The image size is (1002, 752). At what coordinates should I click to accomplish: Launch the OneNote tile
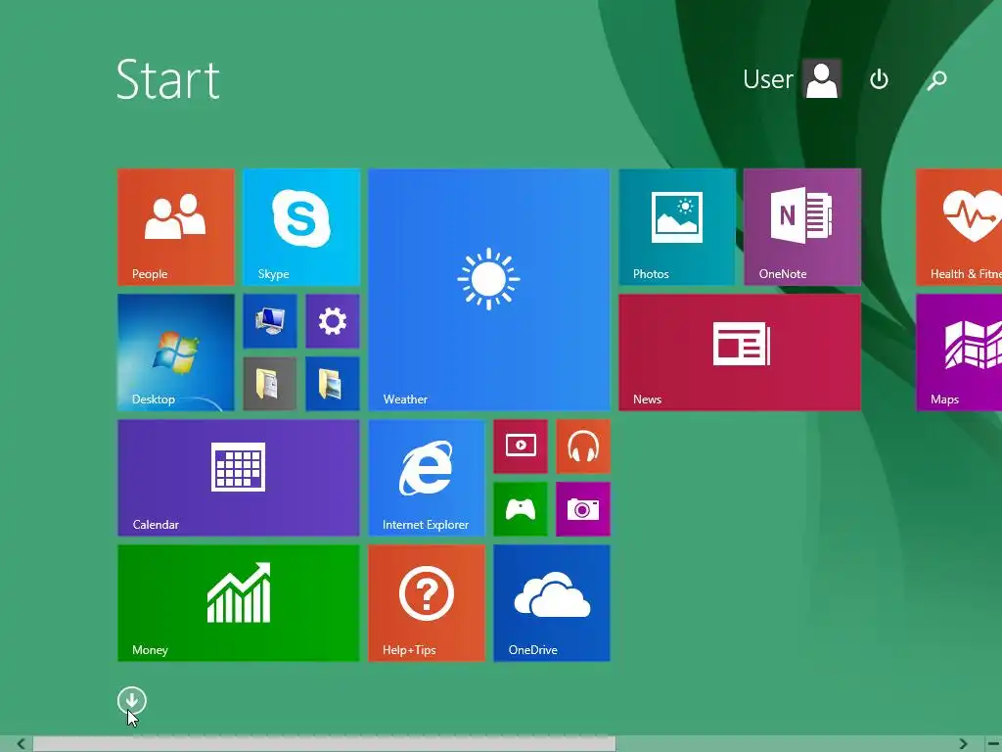tap(802, 227)
